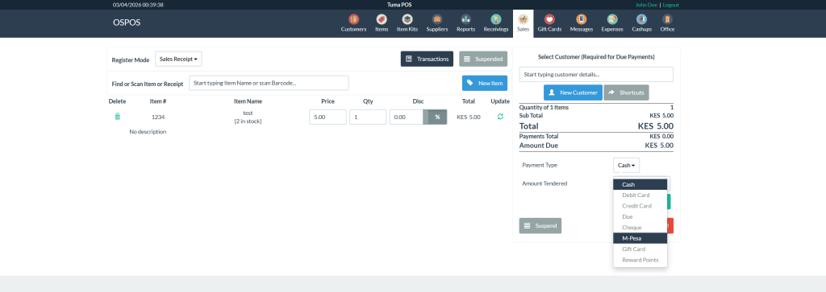Choose Credit Card payment option
The width and height of the screenshot is (826, 292).
tap(640, 206)
